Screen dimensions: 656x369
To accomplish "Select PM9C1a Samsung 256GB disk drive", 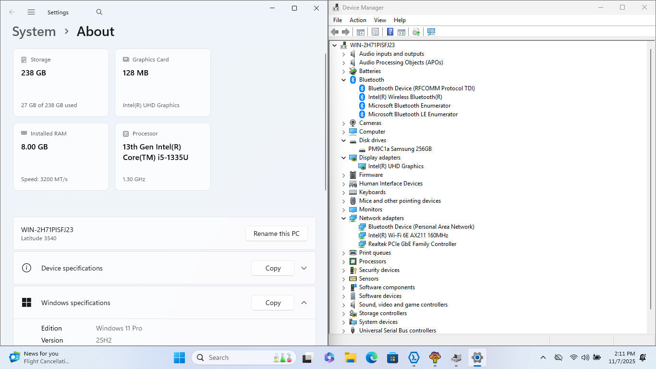I will 400,149.
